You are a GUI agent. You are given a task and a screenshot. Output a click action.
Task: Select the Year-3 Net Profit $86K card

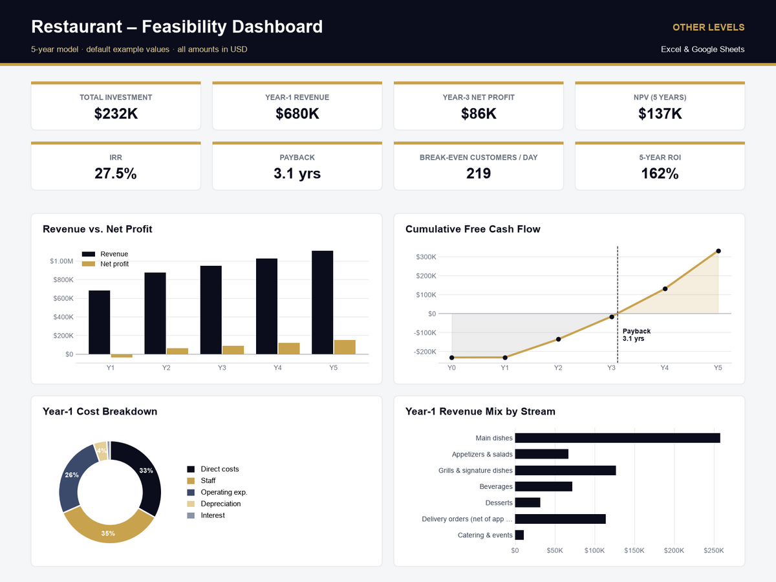[479, 106]
